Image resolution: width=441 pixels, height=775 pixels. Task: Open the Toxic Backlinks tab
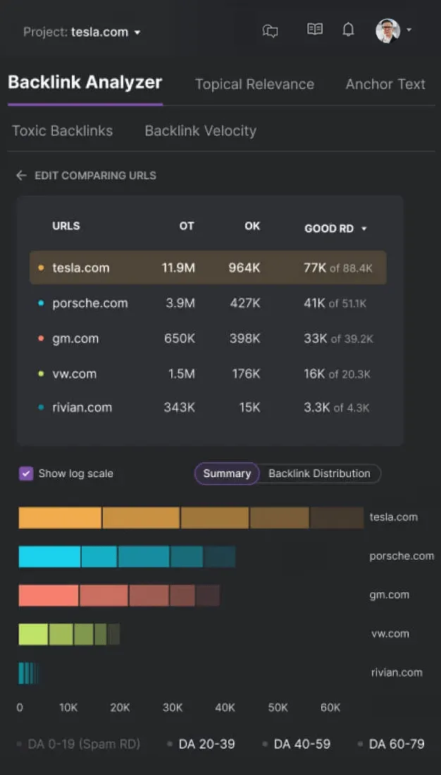pos(62,131)
